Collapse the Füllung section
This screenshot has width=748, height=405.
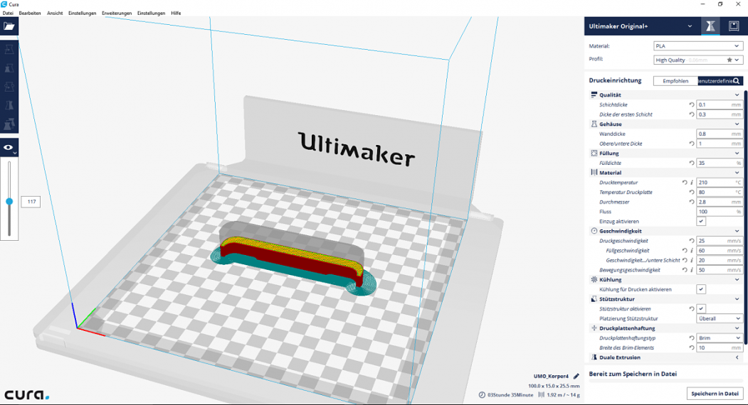click(x=665, y=153)
